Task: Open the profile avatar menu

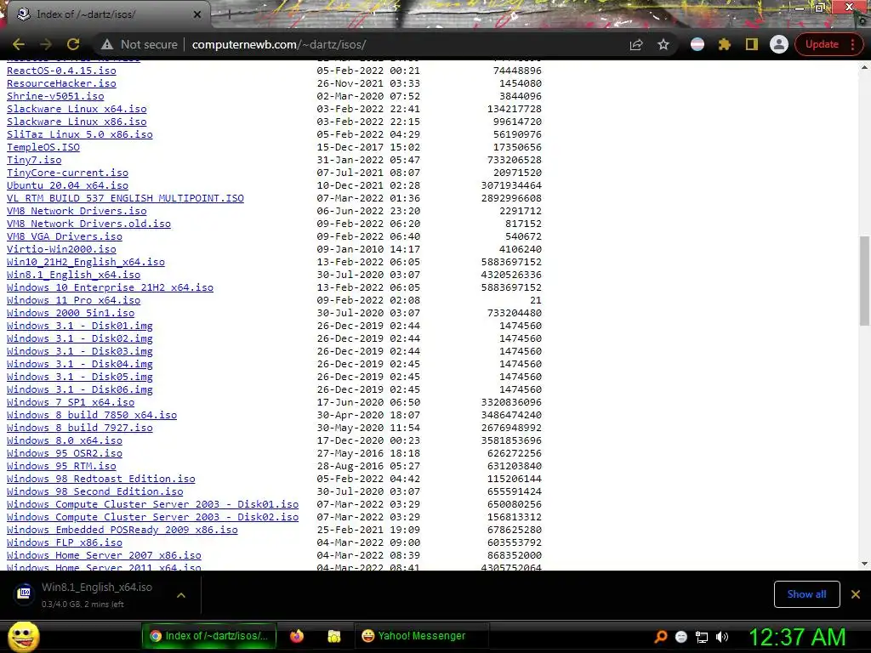Action: pos(779,44)
